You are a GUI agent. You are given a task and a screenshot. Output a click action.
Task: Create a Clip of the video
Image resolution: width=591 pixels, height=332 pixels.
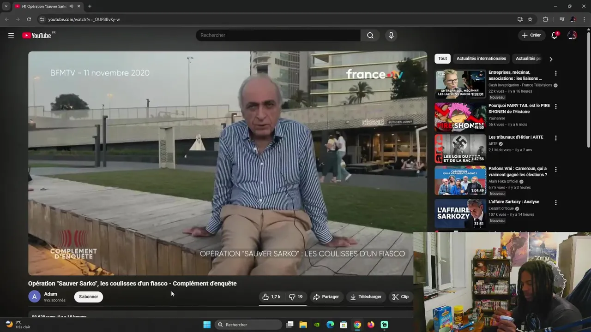pos(400,297)
